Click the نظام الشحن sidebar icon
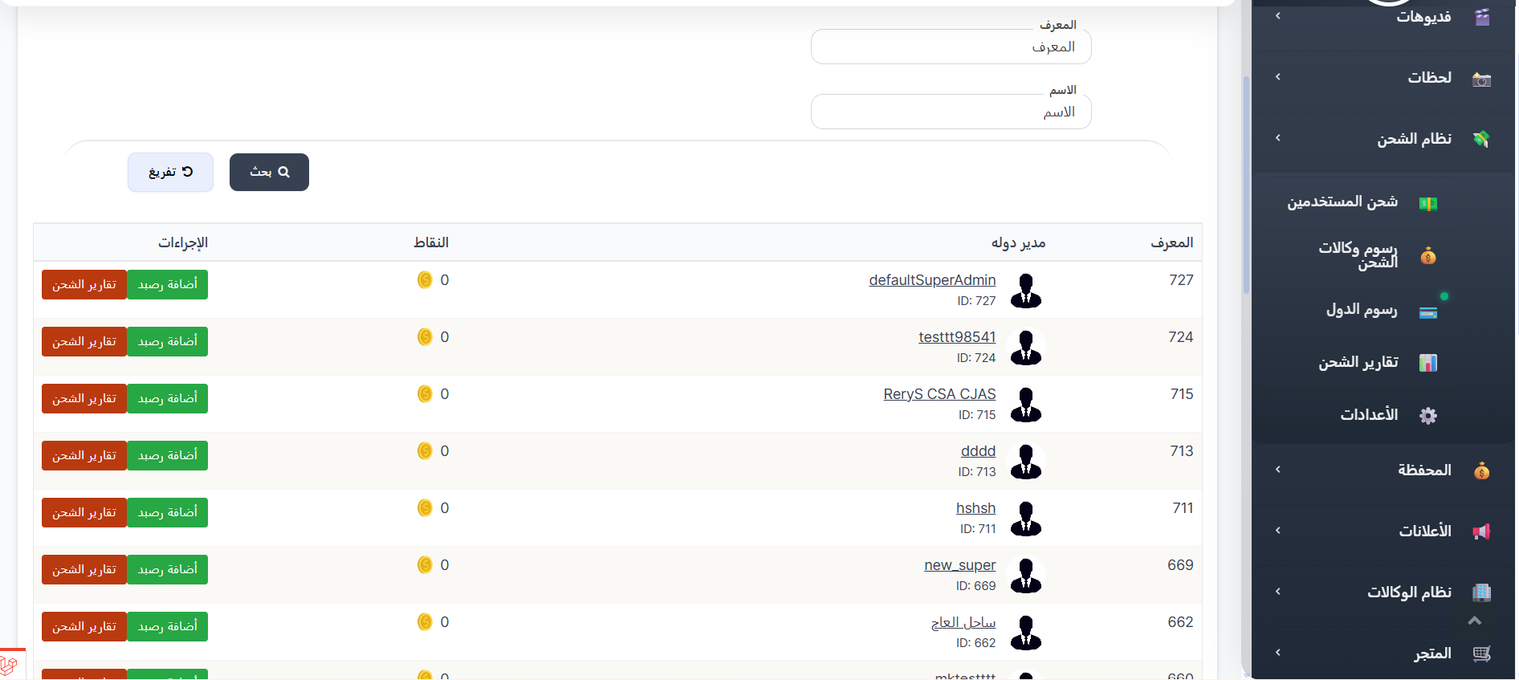Image resolution: width=1519 pixels, height=680 pixels. coord(1482,139)
